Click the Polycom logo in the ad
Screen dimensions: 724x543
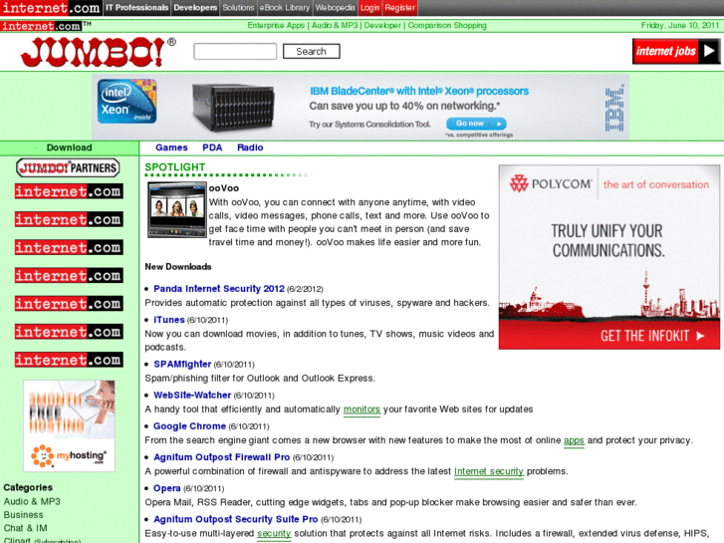pos(551,184)
